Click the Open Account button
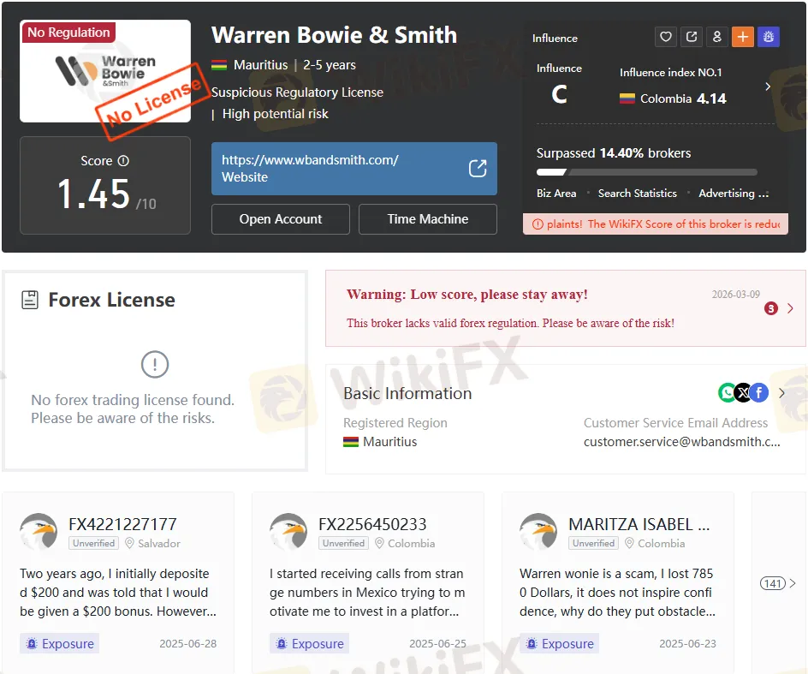 (281, 219)
